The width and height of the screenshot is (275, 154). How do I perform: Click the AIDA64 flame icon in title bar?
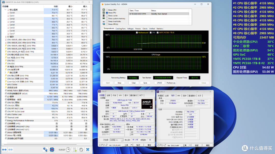103,4
